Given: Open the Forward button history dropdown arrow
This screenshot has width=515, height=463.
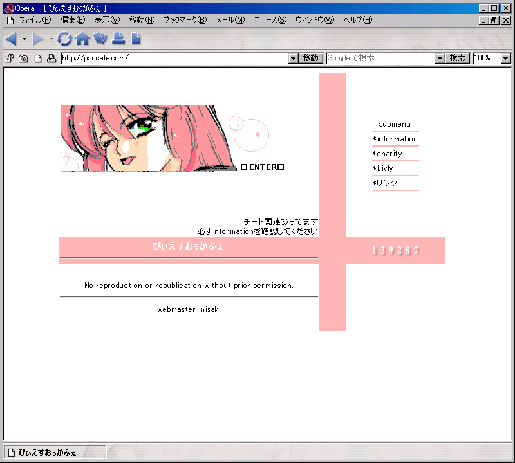Looking at the screenshot, I should [x=51, y=39].
